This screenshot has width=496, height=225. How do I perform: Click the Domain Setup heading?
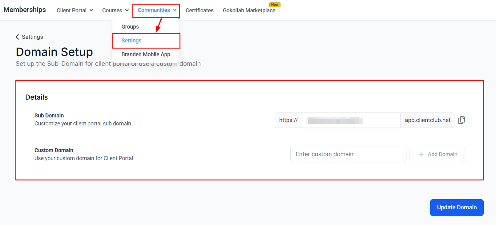coord(54,52)
